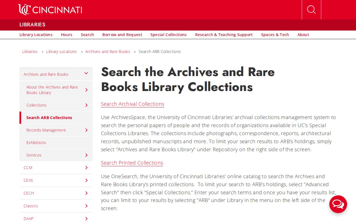Collapse the Archives and Rare Books sidebar chevron
This screenshot has width=356, height=222.
[x=86, y=73]
